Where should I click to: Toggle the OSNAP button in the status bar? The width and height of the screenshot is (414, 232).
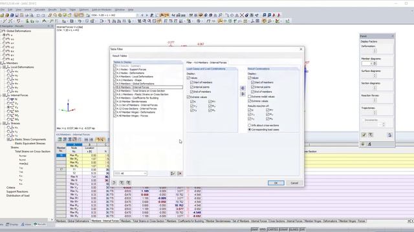(x=283, y=229)
